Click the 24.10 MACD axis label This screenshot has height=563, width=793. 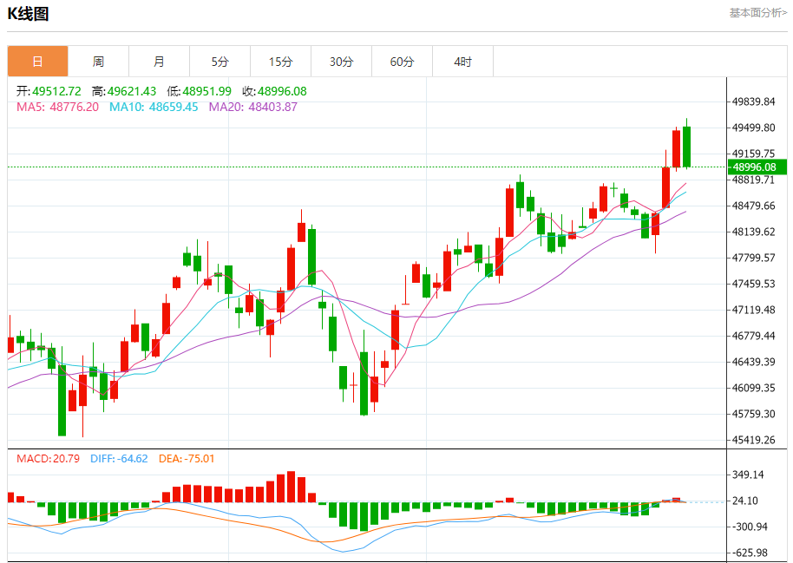pos(745,501)
